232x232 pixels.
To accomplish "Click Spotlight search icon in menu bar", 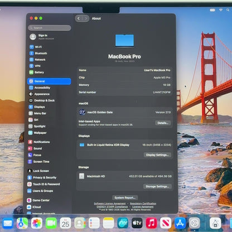I will click(x=228, y=10).
